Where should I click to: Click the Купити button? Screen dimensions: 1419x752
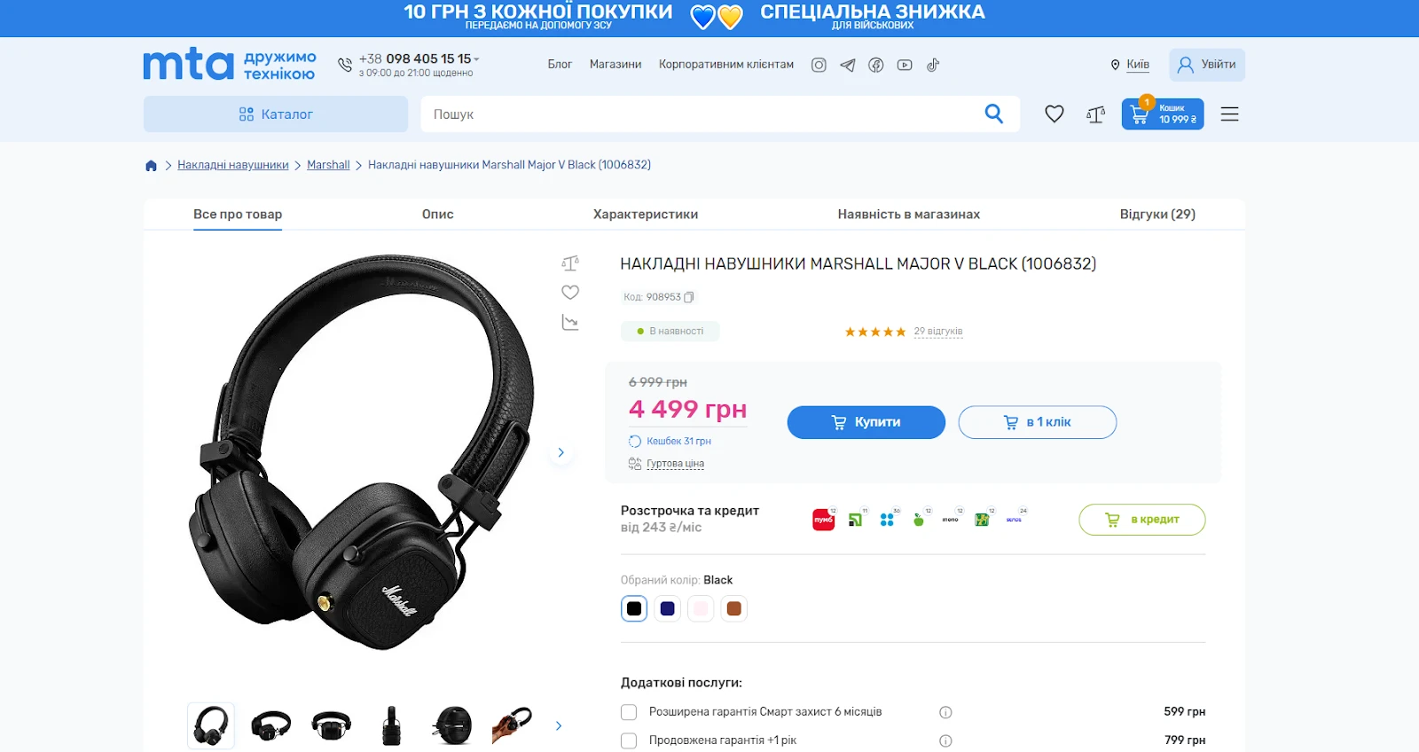[866, 422]
